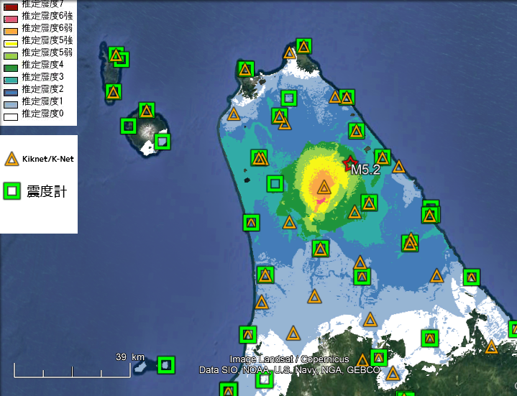Screen dimensions: 517x396
Task: Click the Kiknet/K-Net triangle legend icon
Action: [12, 160]
